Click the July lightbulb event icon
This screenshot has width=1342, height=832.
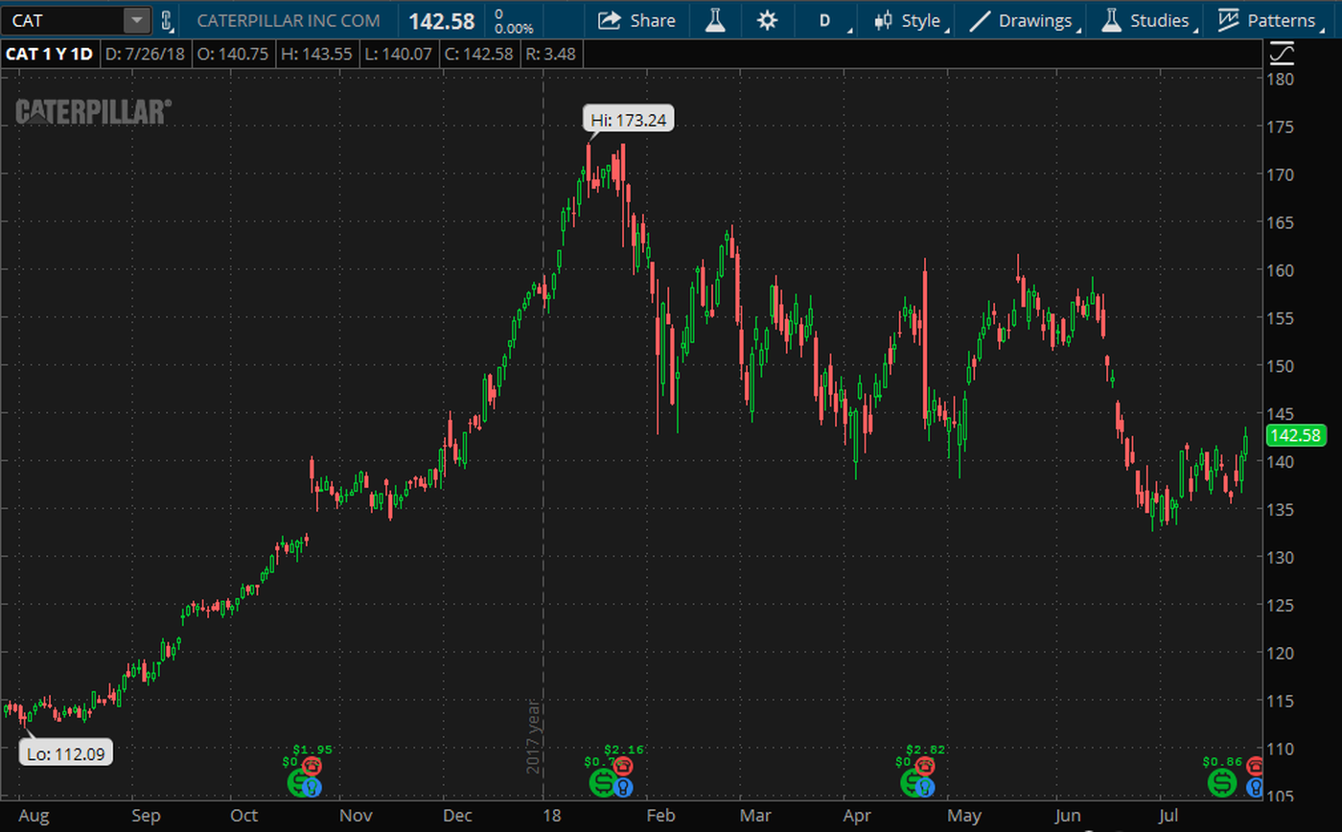click(x=1255, y=788)
